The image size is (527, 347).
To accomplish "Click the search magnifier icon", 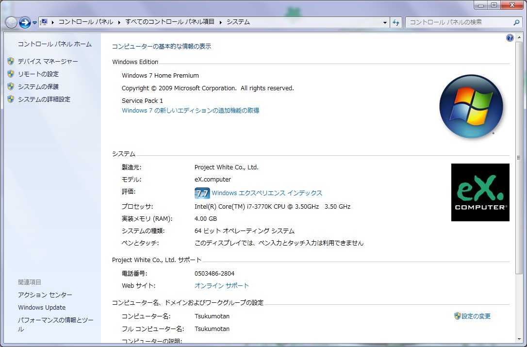I will (516, 22).
